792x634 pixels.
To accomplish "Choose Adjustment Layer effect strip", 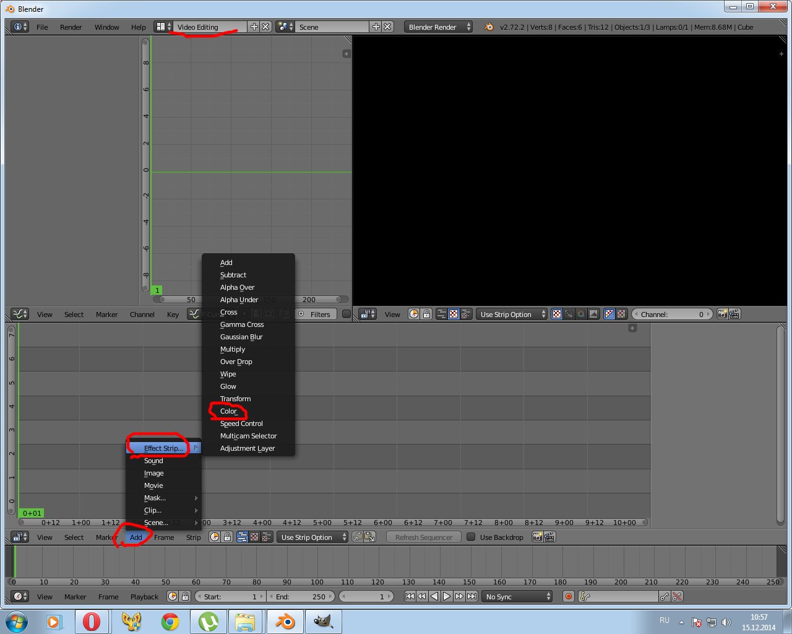I will (x=248, y=448).
